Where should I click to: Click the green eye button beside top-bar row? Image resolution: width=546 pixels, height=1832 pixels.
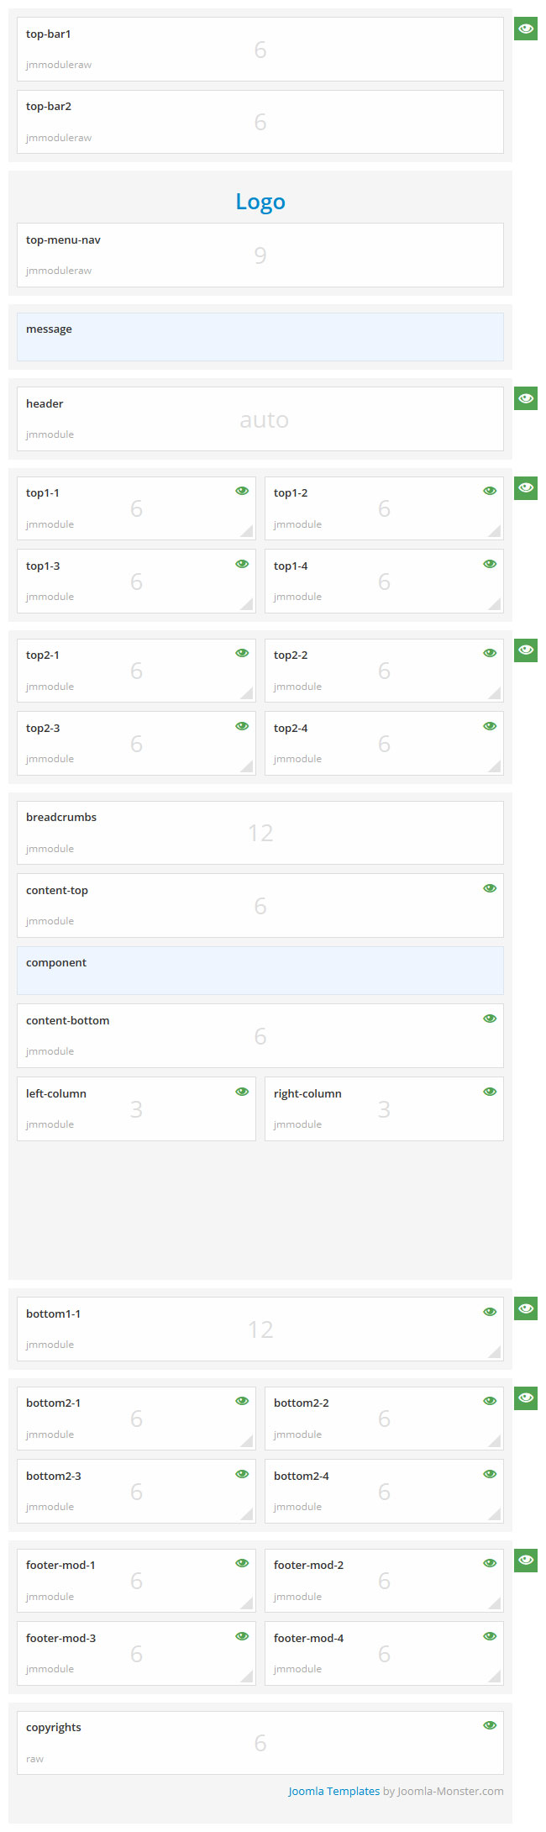[x=526, y=29]
